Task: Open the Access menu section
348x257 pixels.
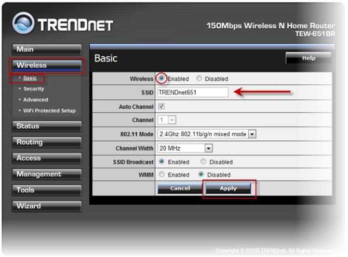Action: tap(47, 158)
